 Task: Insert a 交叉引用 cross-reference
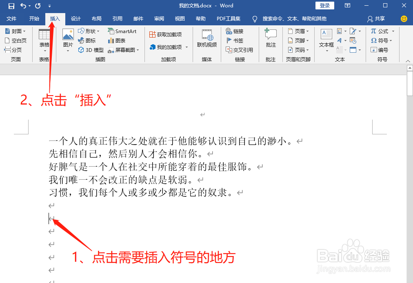click(240, 50)
